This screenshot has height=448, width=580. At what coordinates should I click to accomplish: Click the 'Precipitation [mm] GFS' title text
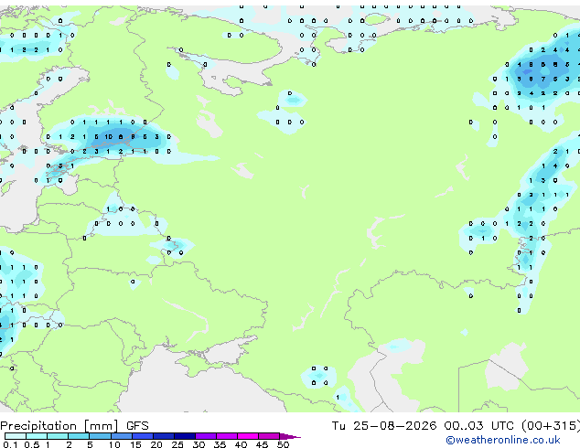[x=74, y=426]
